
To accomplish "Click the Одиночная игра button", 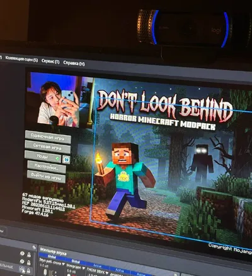I will click(x=48, y=137).
